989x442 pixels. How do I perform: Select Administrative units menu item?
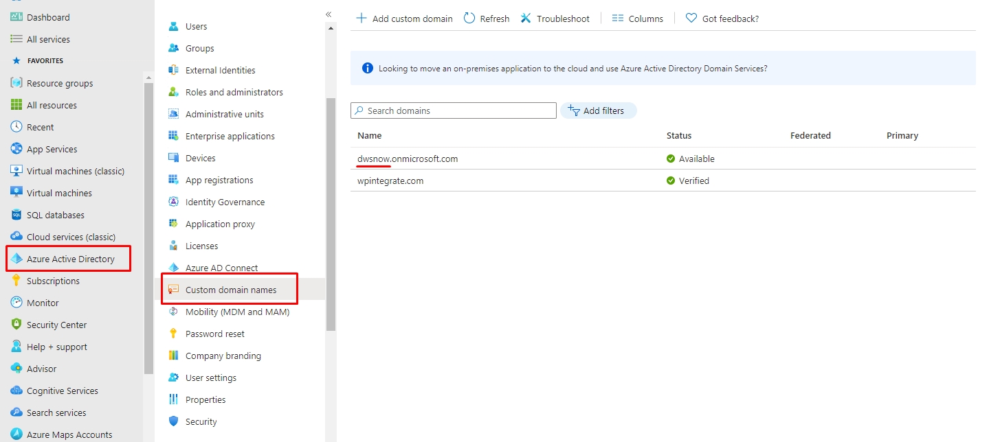[x=225, y=114]
